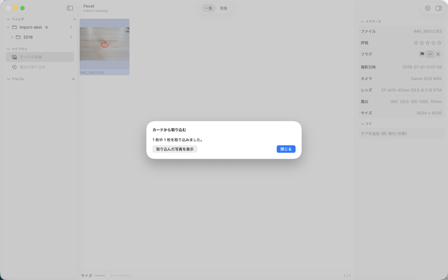Click the タグを追加 input field
Image resolution: width=448 pixels, height=280 pixels.
tap(401, 134)
